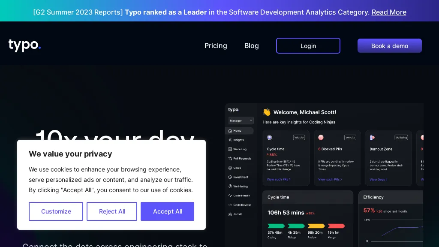The height and width of the screenshot is (247, 439).
Task: Open the Work-Log section
Action: point(238,149)
